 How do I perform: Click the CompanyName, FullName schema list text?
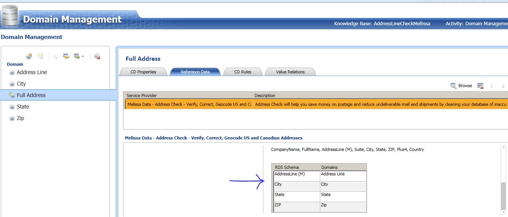click(x=347, y=149)
